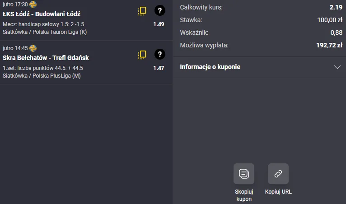Expand the Informacje o kuponie chevron
The image size is (346, 204).
point(337,67)
